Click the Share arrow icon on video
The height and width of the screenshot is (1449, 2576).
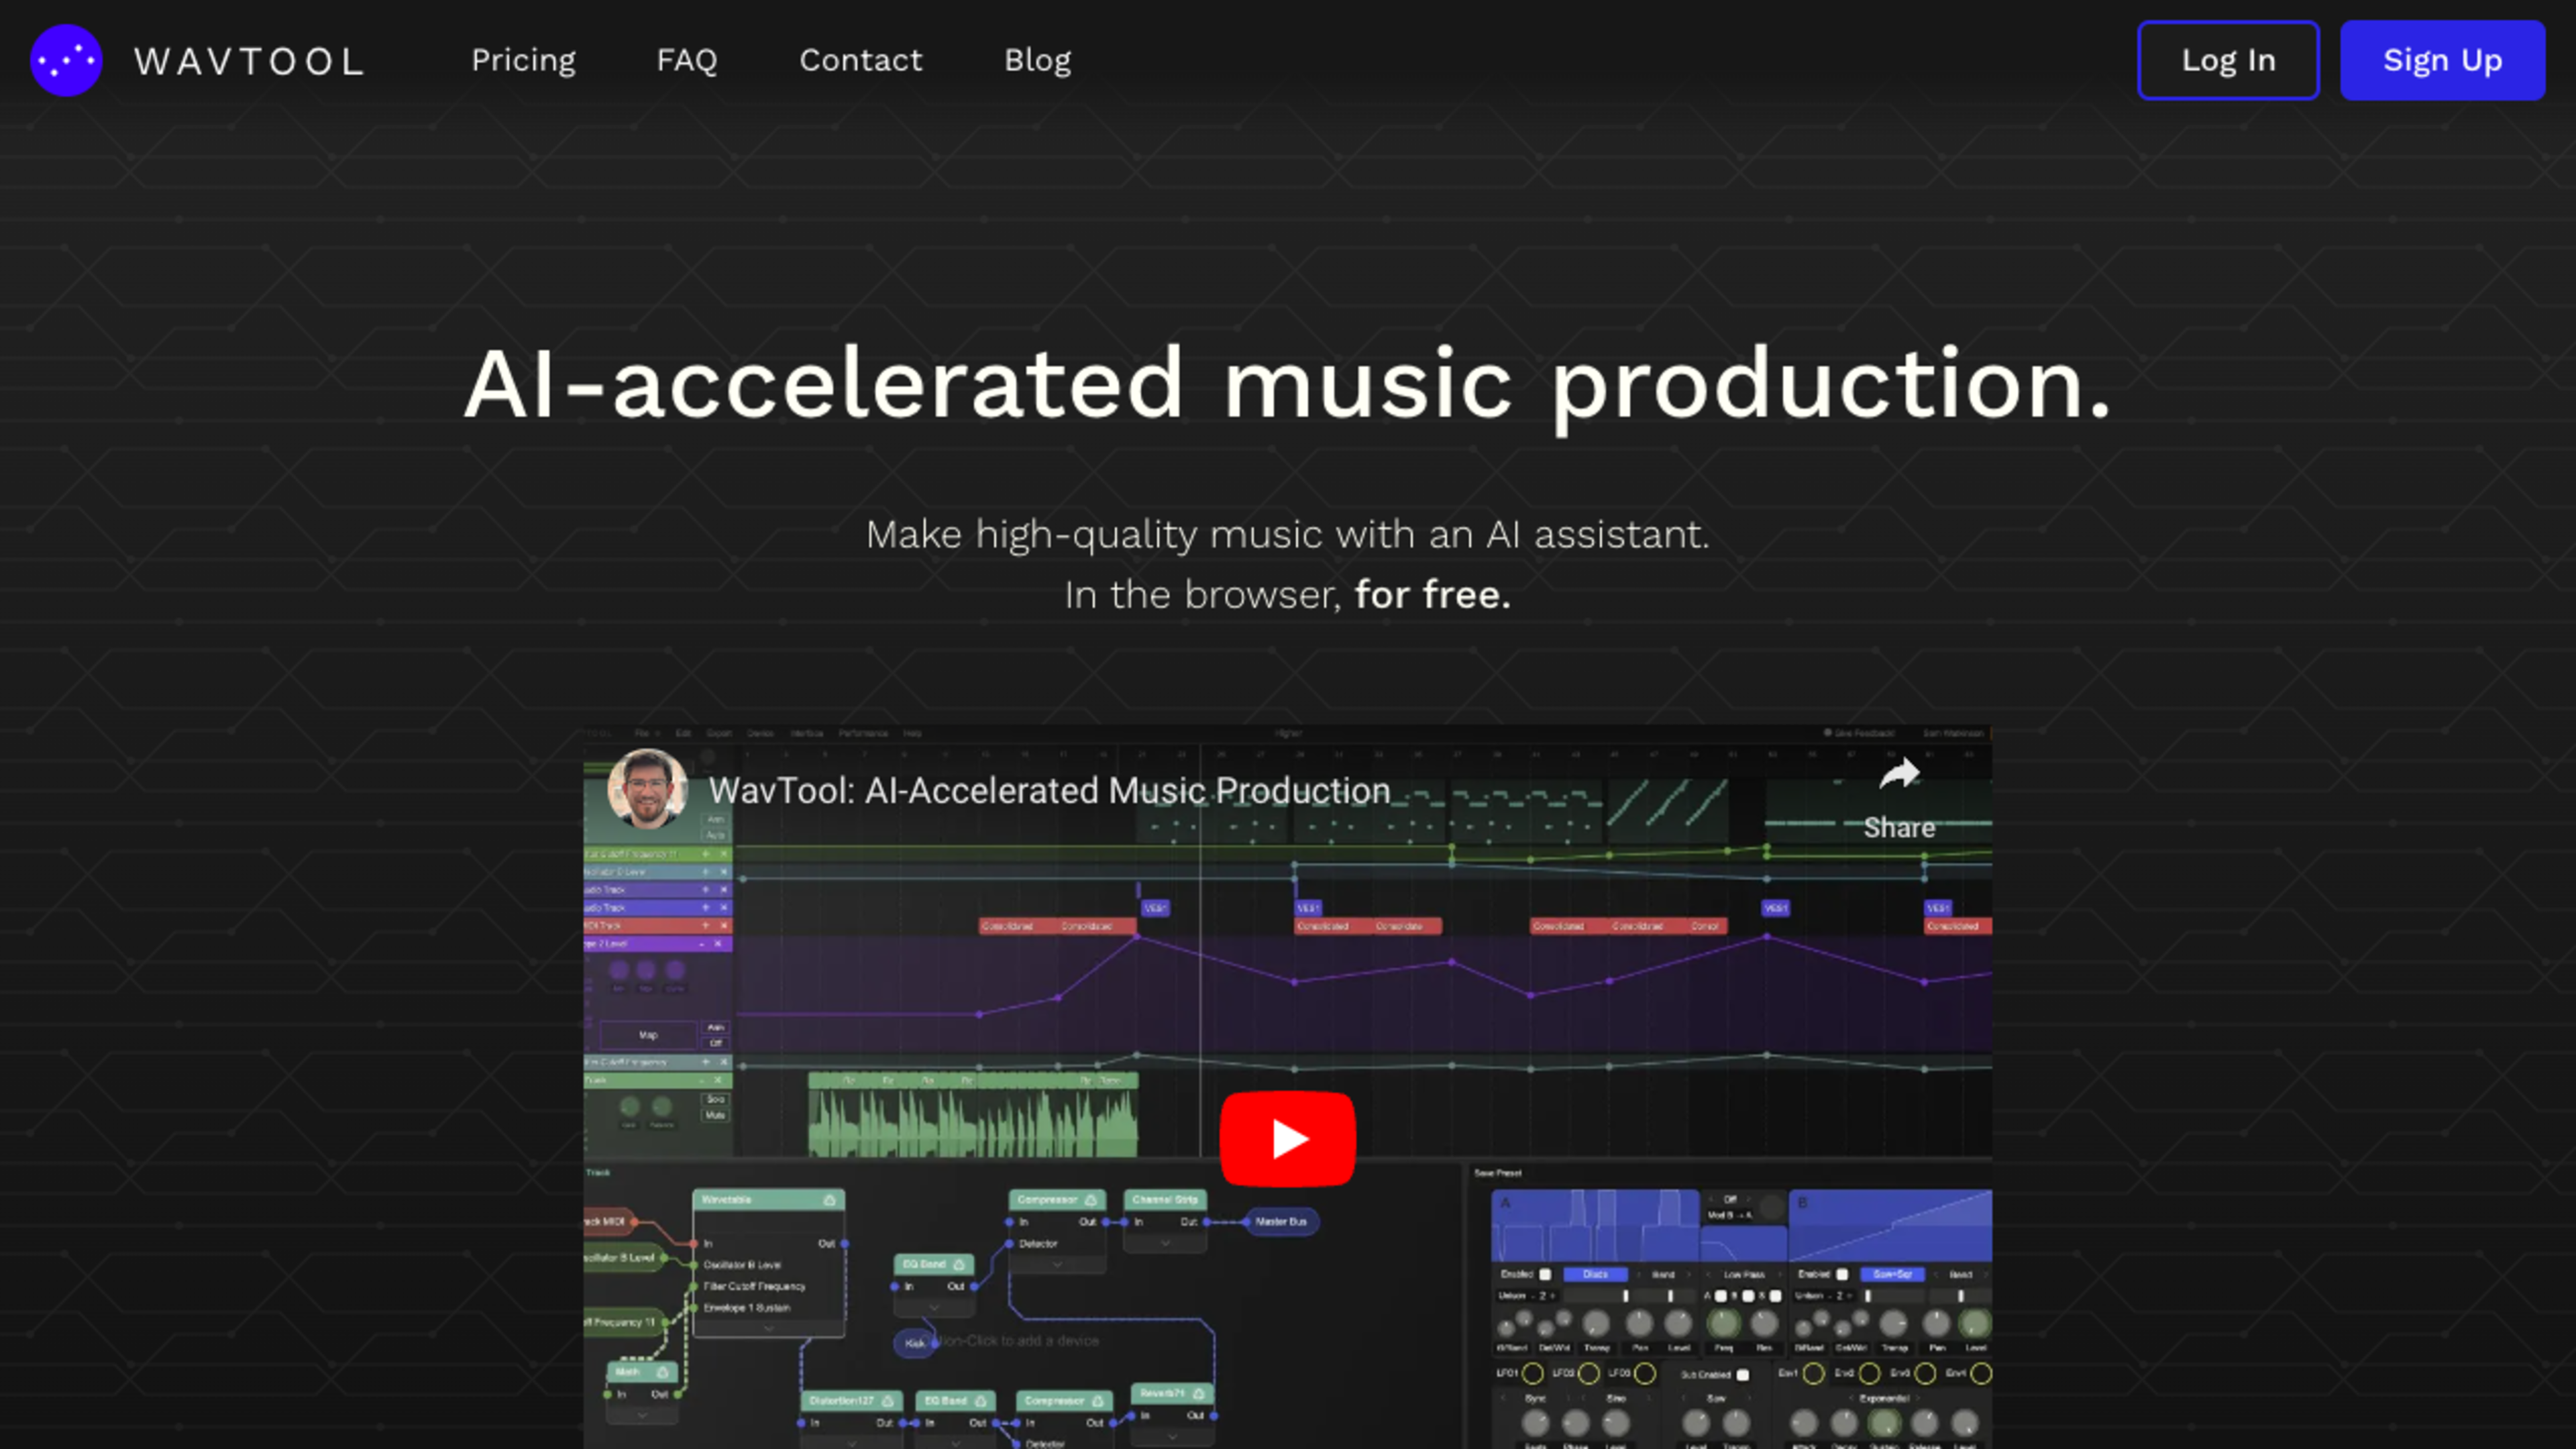1899,775
